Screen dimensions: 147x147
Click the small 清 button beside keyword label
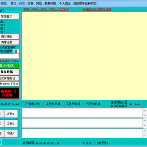point(16,51)
